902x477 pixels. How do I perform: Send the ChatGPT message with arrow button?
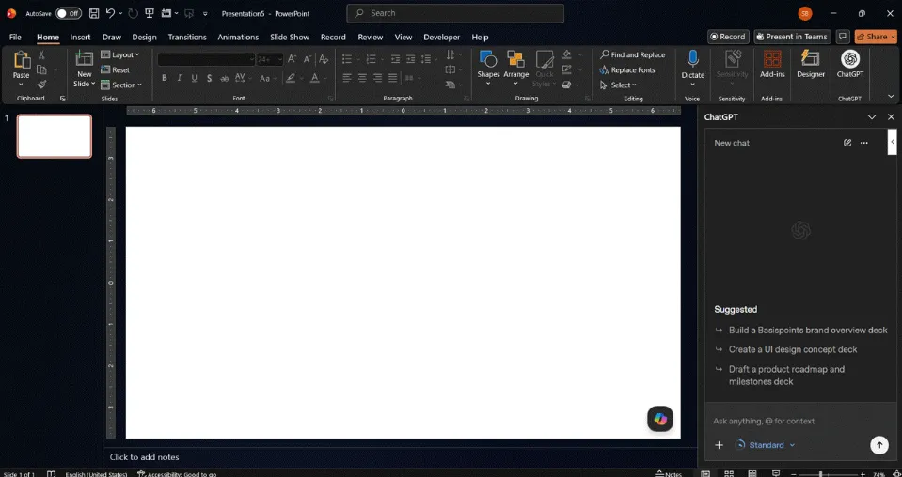pyautogui.click(x=879, y=445)
